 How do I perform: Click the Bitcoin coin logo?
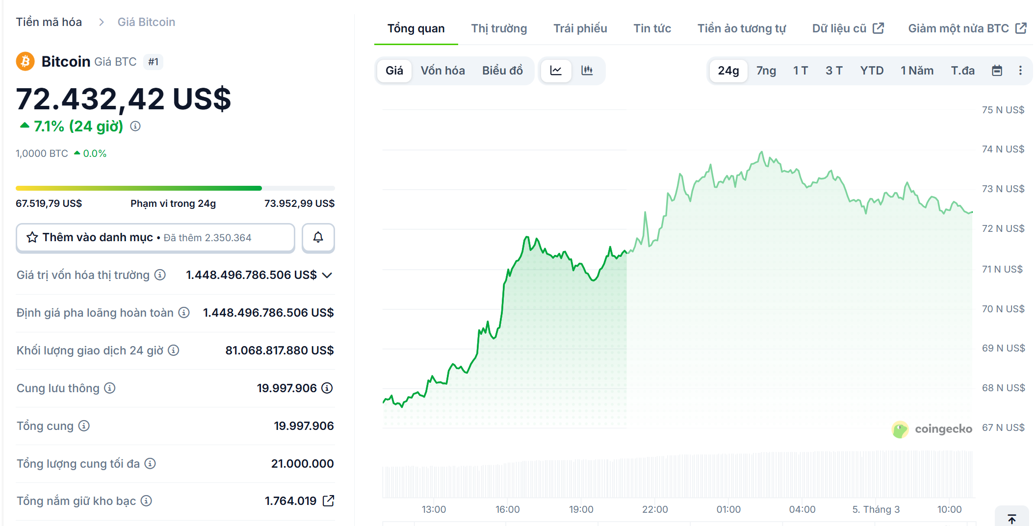click(x=25, y=61)
